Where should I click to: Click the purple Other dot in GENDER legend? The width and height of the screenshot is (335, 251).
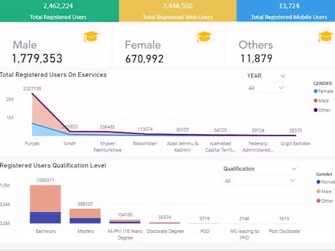pyautogui.click(x=316, y=110)
